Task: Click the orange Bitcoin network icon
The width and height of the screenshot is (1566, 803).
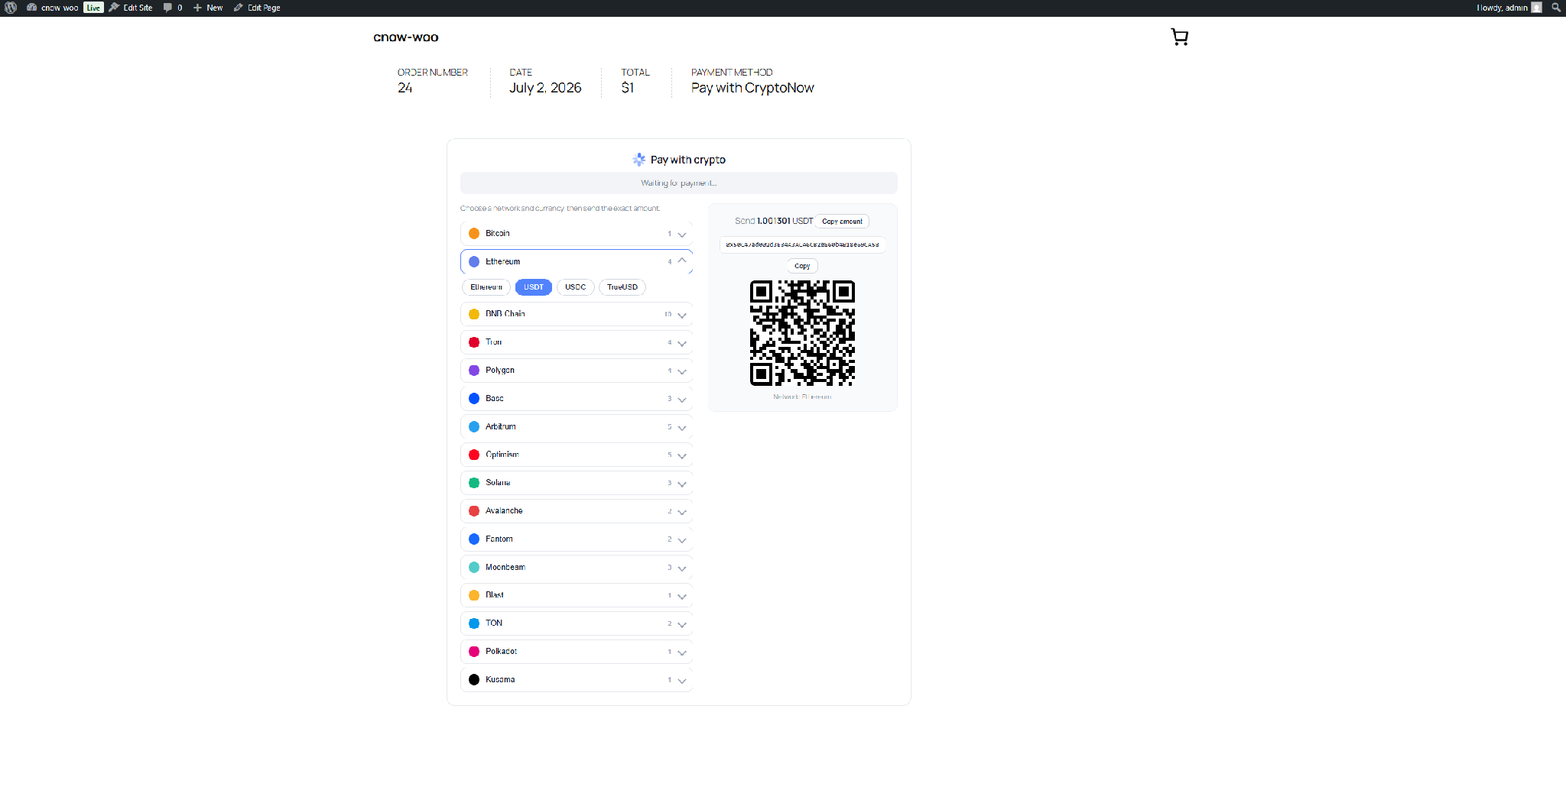Action: 474,234
